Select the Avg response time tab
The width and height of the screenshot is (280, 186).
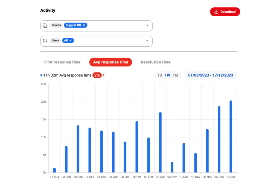110,62
